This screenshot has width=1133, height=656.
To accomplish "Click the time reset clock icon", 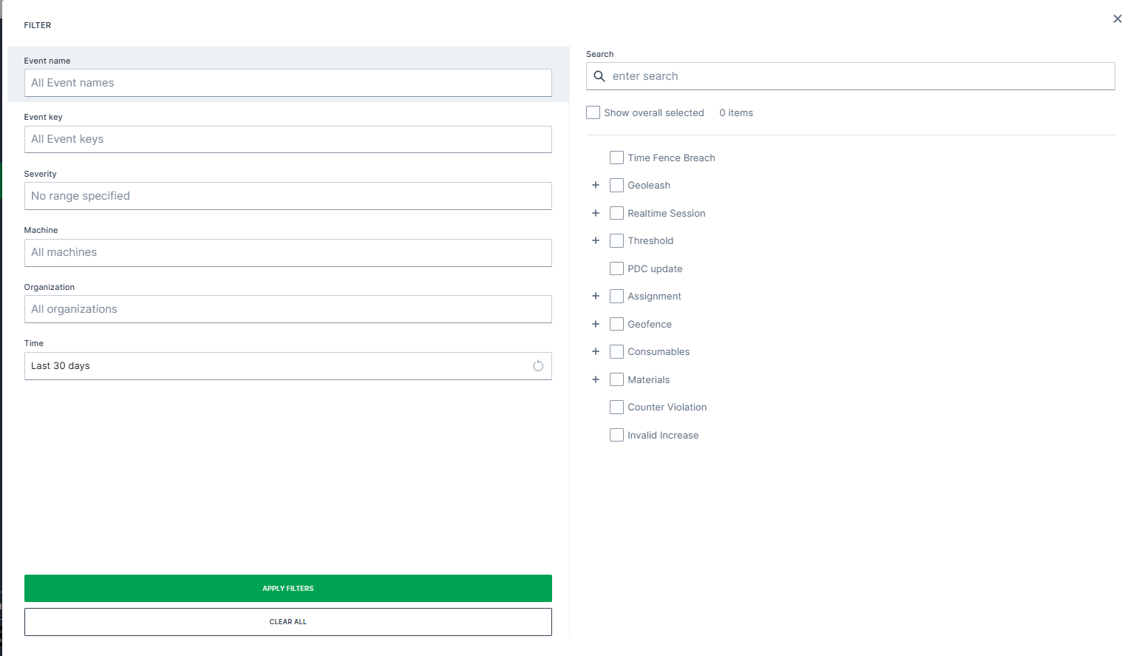I will tap(538, 365).
